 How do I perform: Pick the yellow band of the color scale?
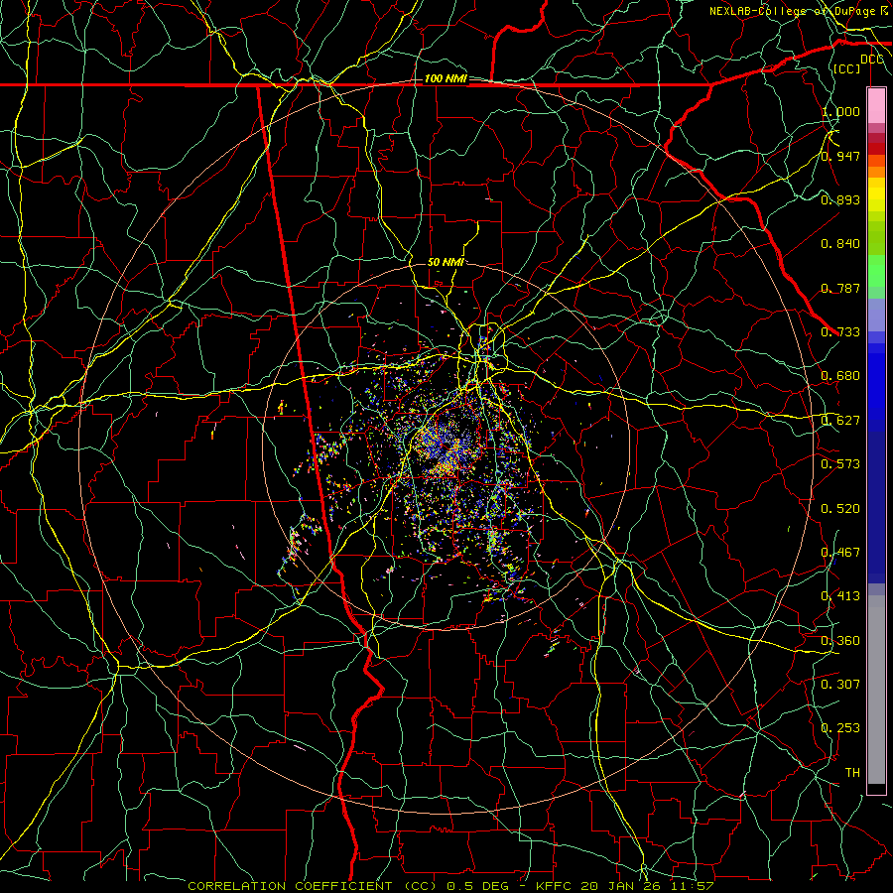pos(876,195)
